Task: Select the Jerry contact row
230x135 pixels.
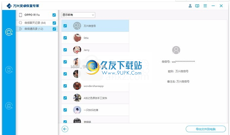Action: [95, 50]
